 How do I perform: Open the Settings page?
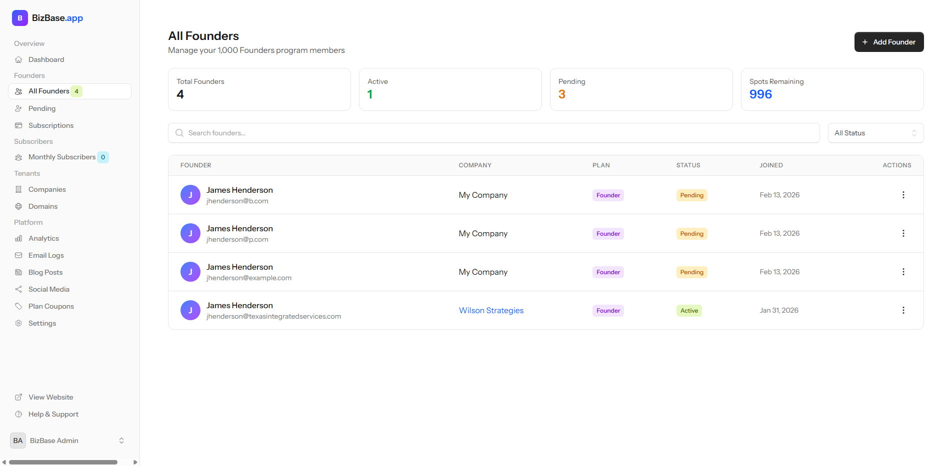[42, 323]
